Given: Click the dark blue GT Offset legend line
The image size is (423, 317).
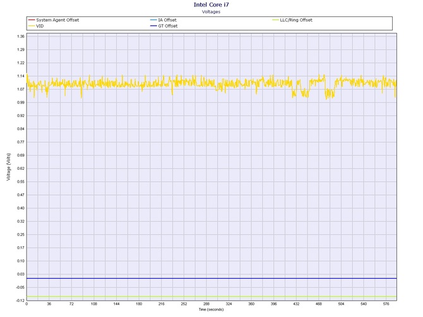Looking at the screenshot, I should point(153,26).
